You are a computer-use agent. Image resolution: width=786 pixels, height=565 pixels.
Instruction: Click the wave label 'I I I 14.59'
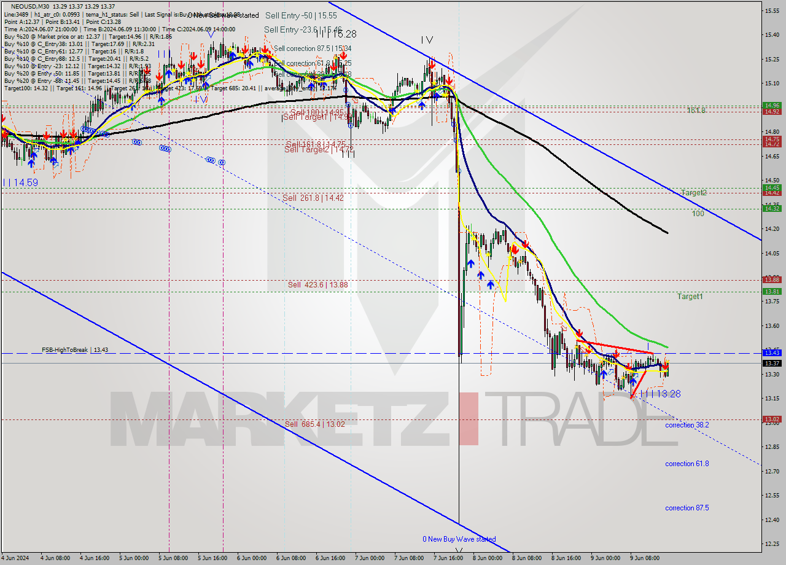[21, 182]
